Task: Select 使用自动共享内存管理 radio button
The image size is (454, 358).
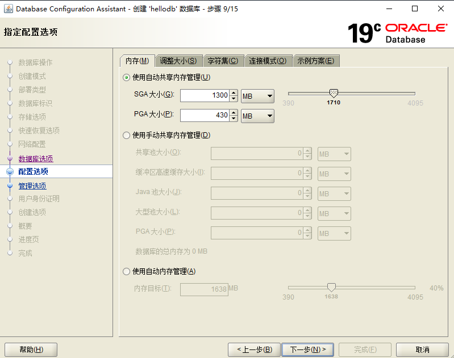Action: 126,78
